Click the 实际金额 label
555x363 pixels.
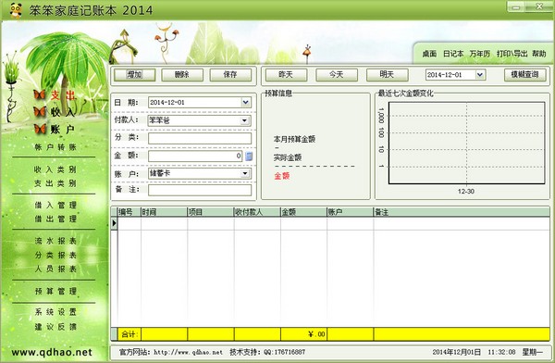[x=288, y=157]
